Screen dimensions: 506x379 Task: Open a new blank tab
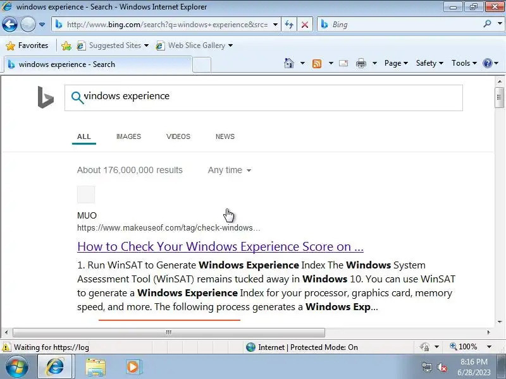click(x=202, y=64)
